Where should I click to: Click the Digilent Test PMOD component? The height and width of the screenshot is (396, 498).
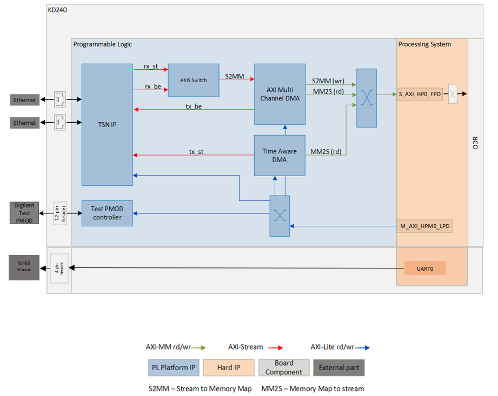point(23,213)
